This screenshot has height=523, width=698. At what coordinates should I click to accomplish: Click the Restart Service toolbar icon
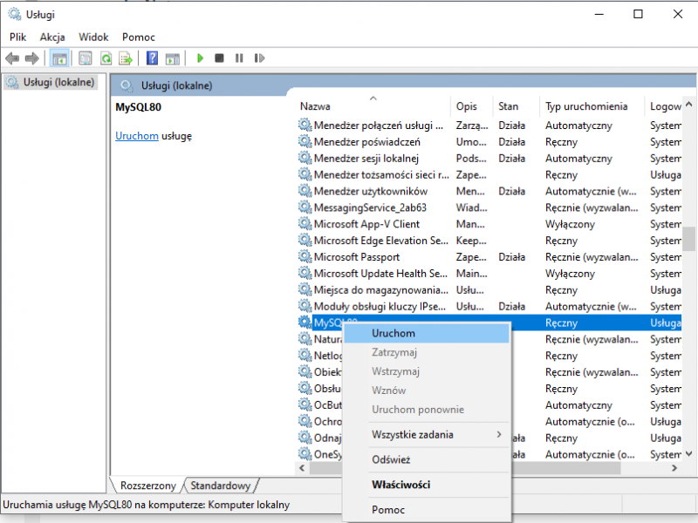tap(259, 58)
